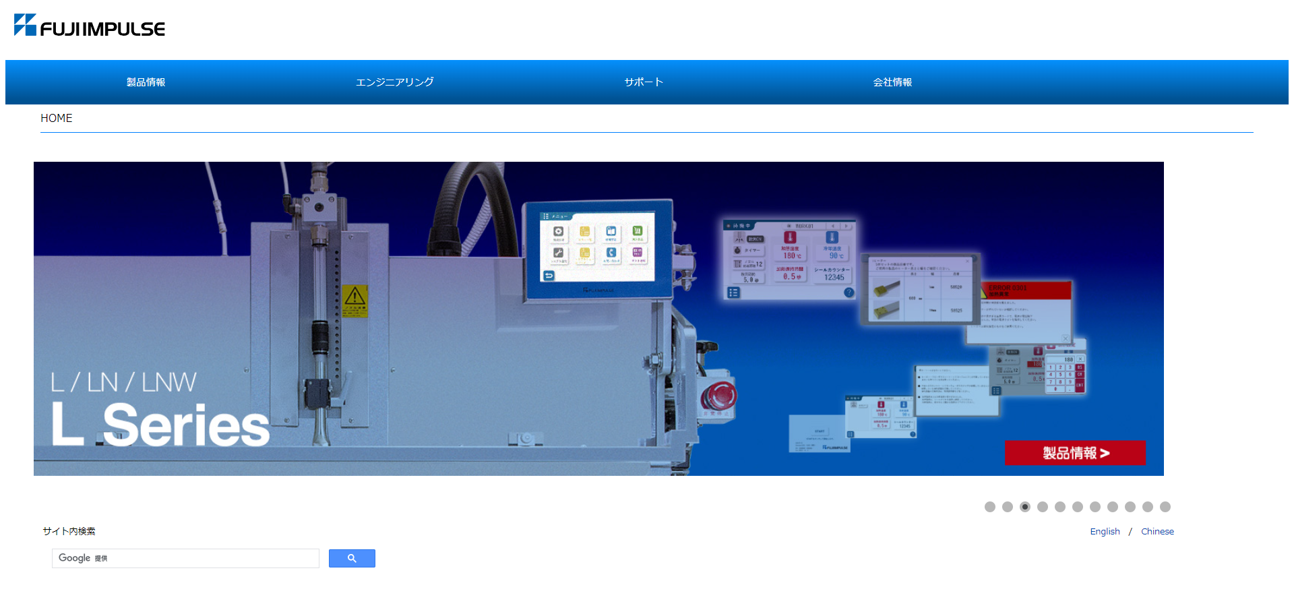The height and width of the screenshot is (614, 1294).
Task: Click the Fuji Impulse logo
Action: click(90, 26)
